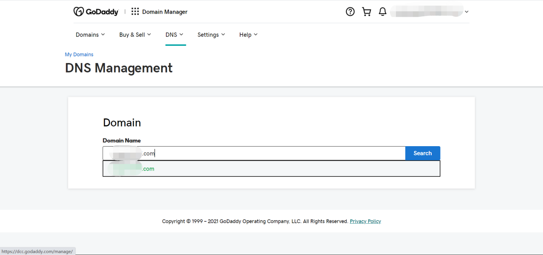The image size is (543, 255).
Task: Open the app grid launcher icon
Action: coord(135,12)
